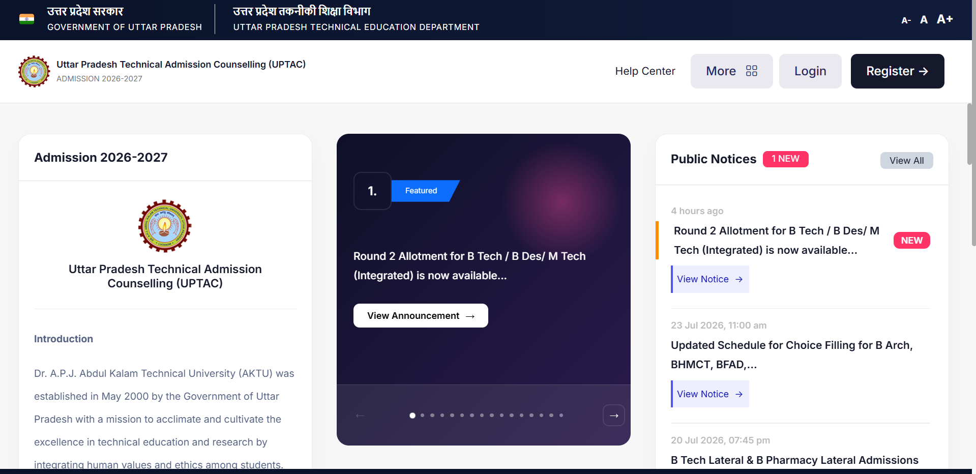Select the second carousel dot
The image size is (976, 474).
pyautogui.click(x=423, y=416)
